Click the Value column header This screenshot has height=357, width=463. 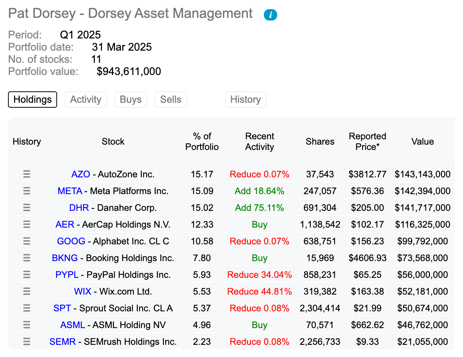pyautogui.click(x=423, y=142)
